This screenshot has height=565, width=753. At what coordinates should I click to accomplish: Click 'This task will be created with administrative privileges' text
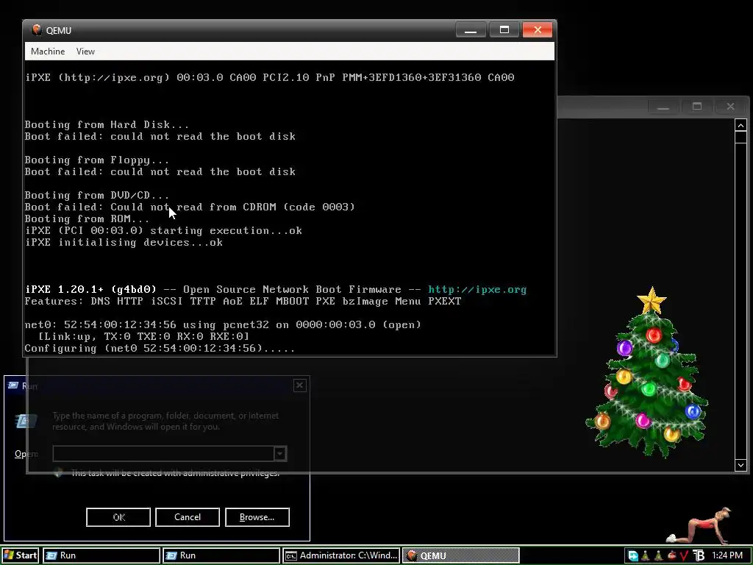(x=175, y=473)
